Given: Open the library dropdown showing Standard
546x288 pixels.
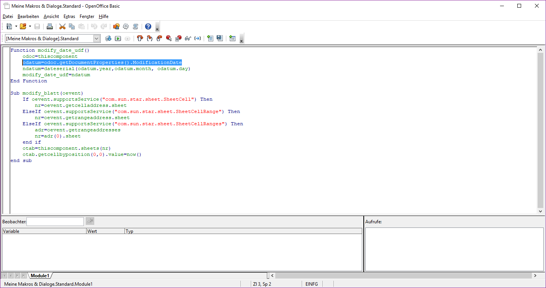Looking at the screenshot, I should (96, 38).
